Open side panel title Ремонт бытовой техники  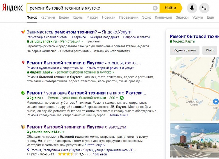pyautogui.click(x=194, y=36)
